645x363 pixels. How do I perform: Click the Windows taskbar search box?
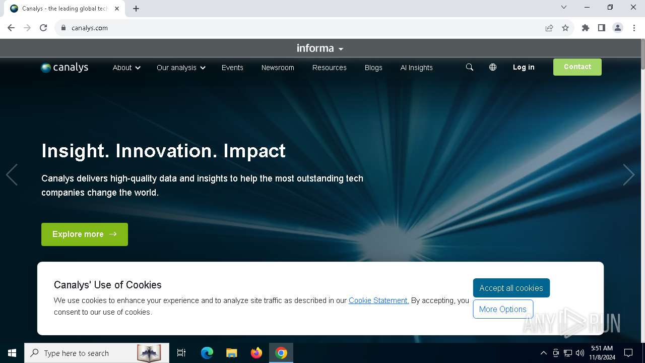pyautogui.click(x=97, y=353)
